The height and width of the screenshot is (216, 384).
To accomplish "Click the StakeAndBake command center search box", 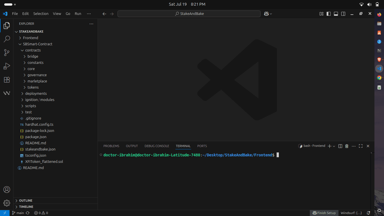I will [189, 13].
